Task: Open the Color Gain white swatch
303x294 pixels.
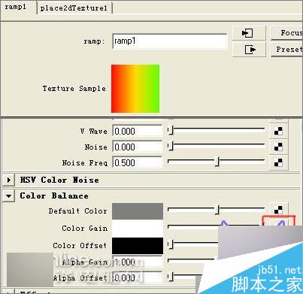Action: tap(138, 229)
